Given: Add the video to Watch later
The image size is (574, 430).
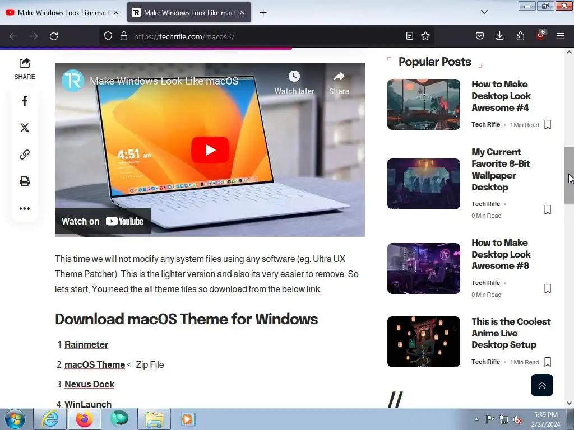Looking at the screenshot, I should [294, 83].
